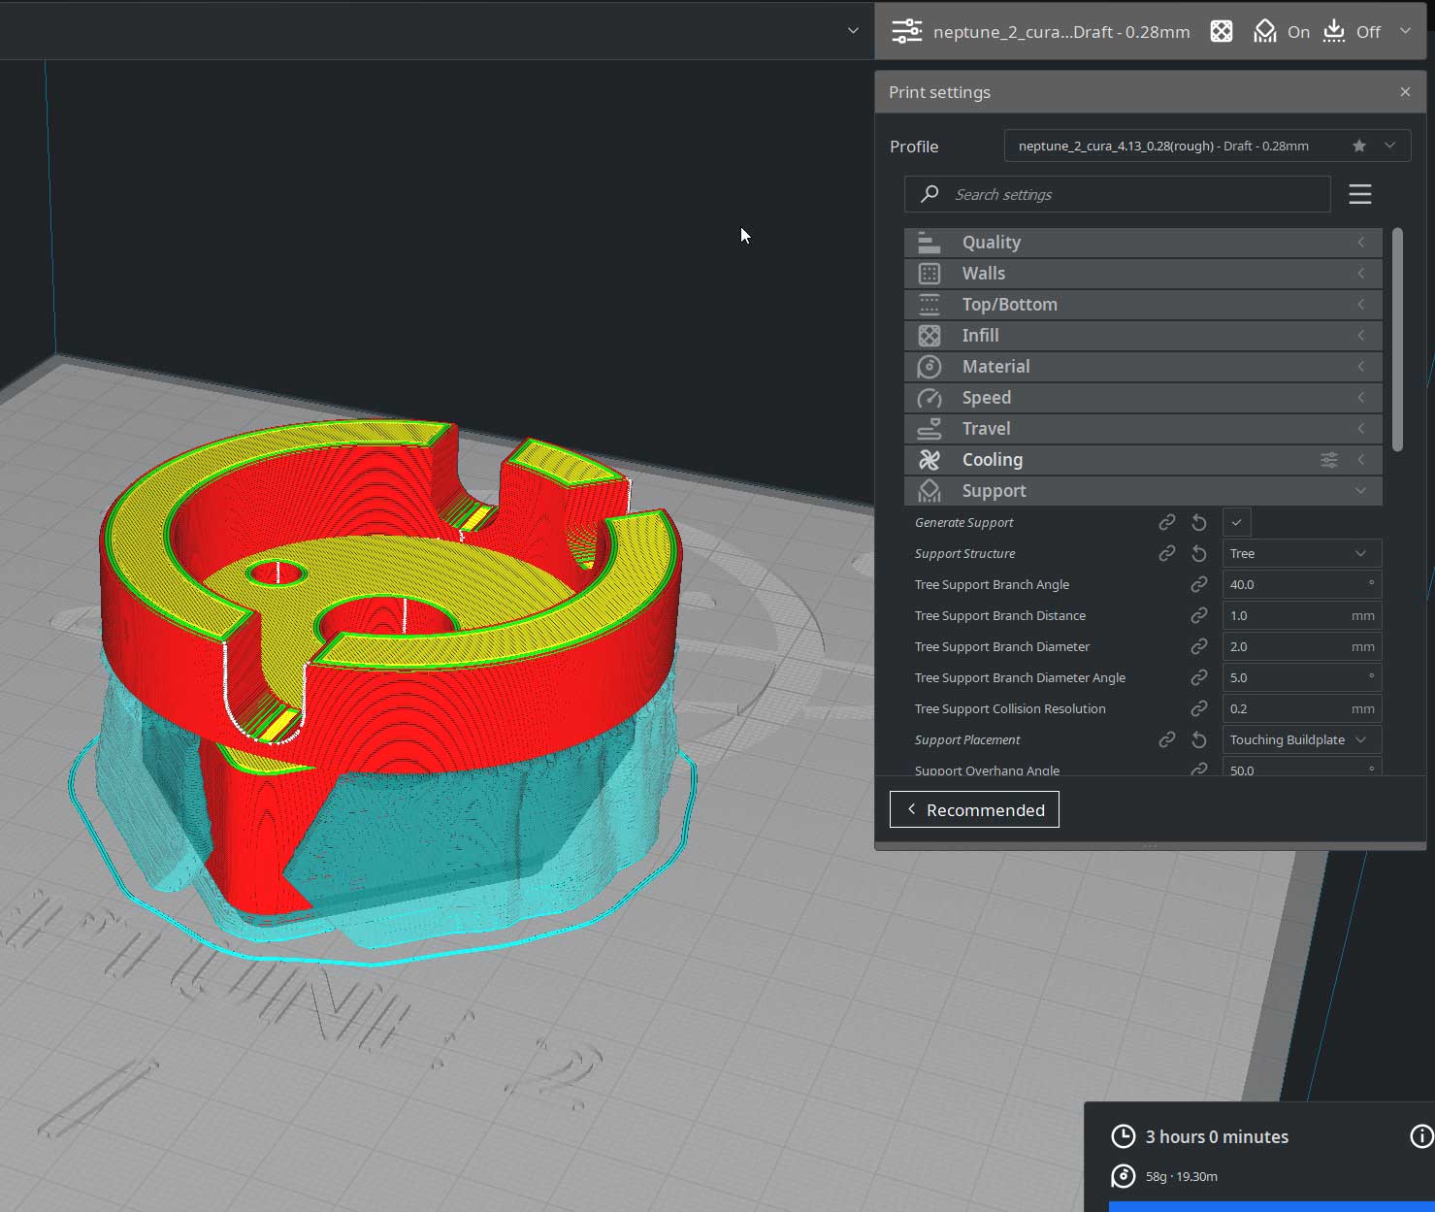Close the Print settings panel
The image size is (1435, 1212).
coord(1405,92)
